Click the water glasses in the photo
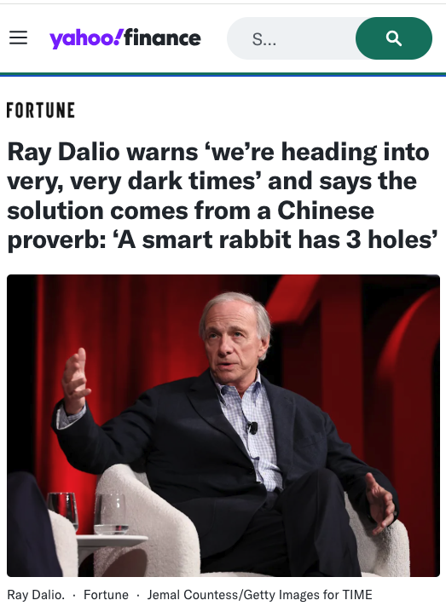446x606 pixels. point(88,512)
